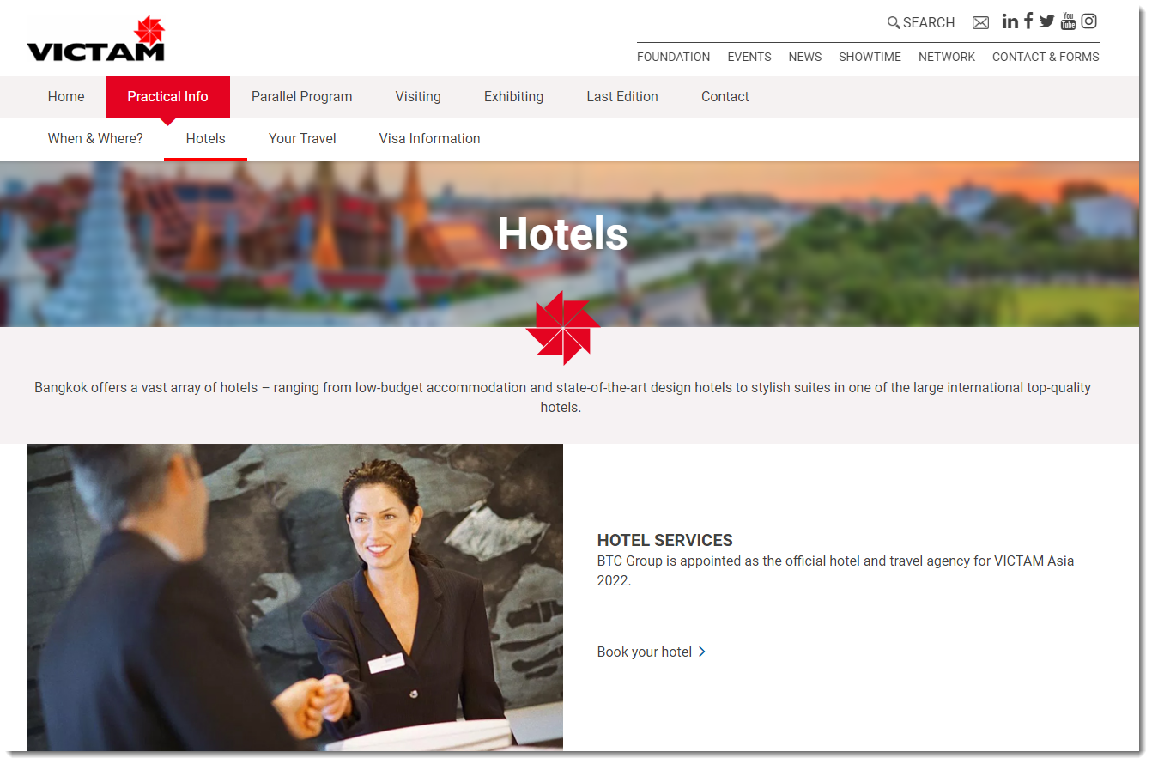Select the Practical Info tab
This screenshot has height=764, width=1152.
(168, 97)
